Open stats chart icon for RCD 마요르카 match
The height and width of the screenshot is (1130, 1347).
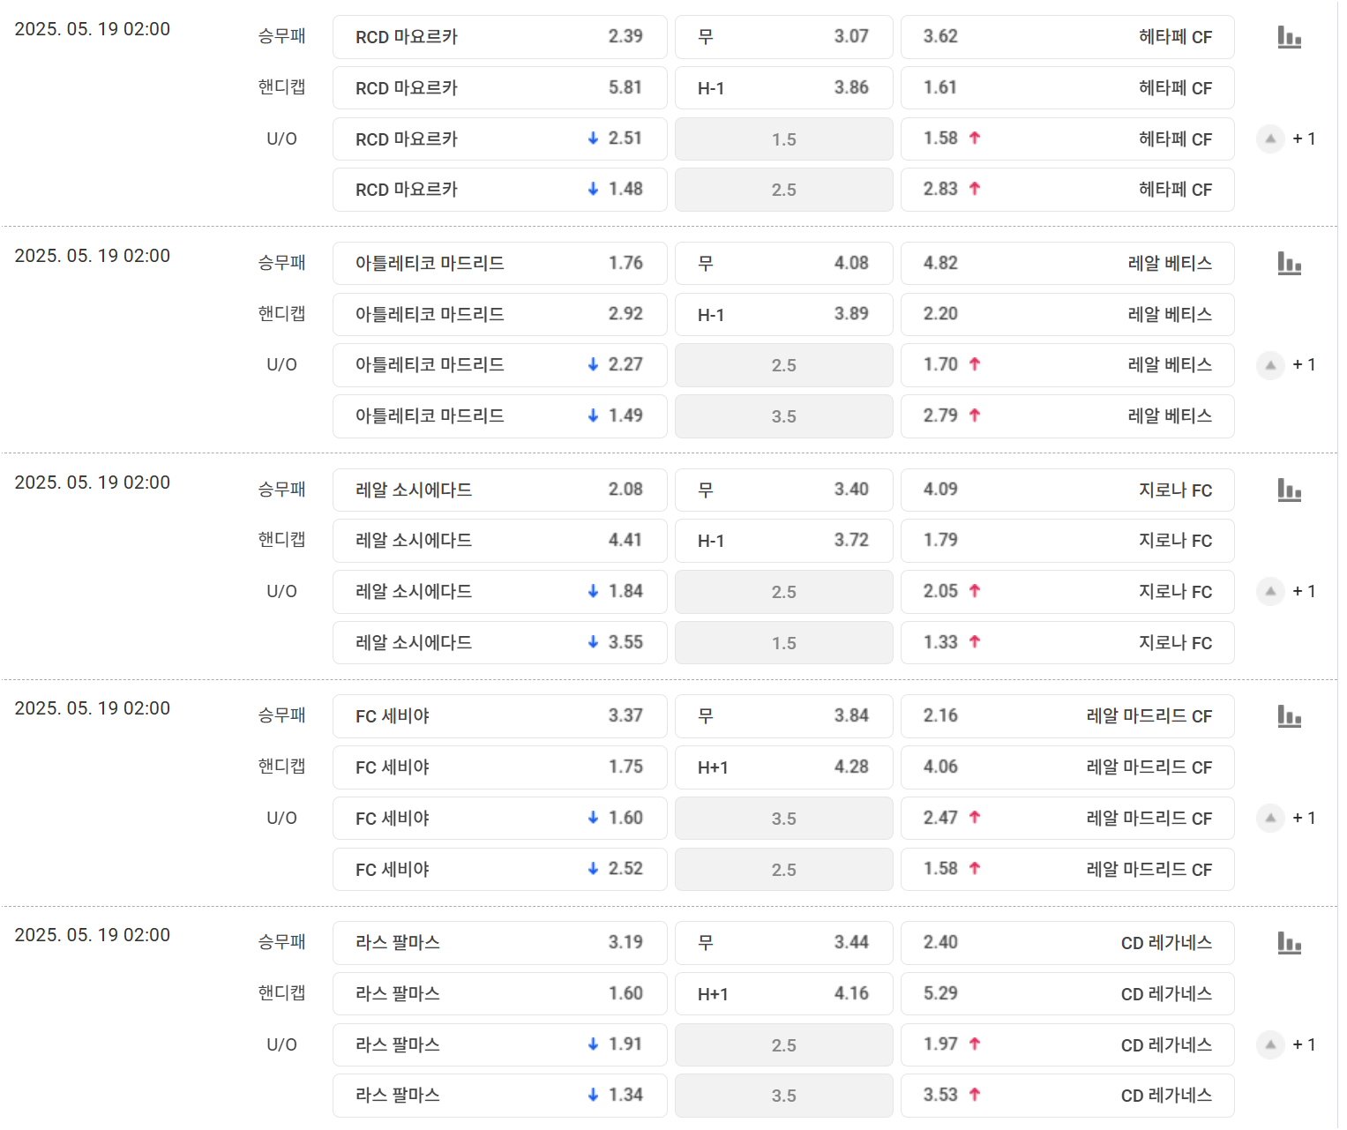[x=1289, y=37]
